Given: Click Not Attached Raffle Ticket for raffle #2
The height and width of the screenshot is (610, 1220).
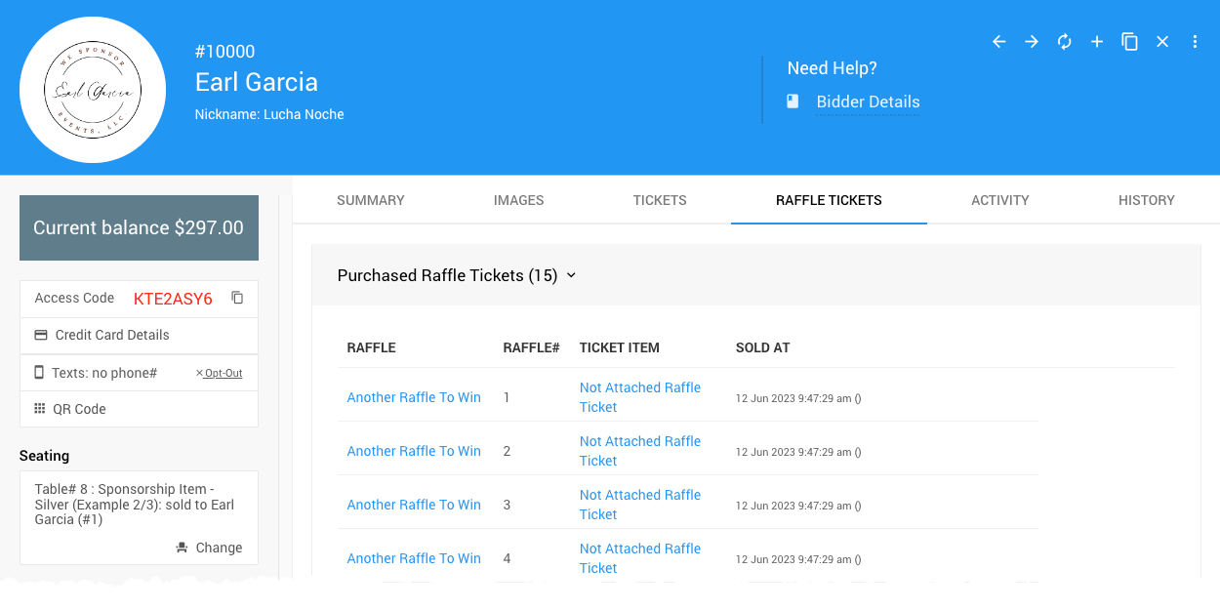Looking at the screenshot, I should click(639, 451).
